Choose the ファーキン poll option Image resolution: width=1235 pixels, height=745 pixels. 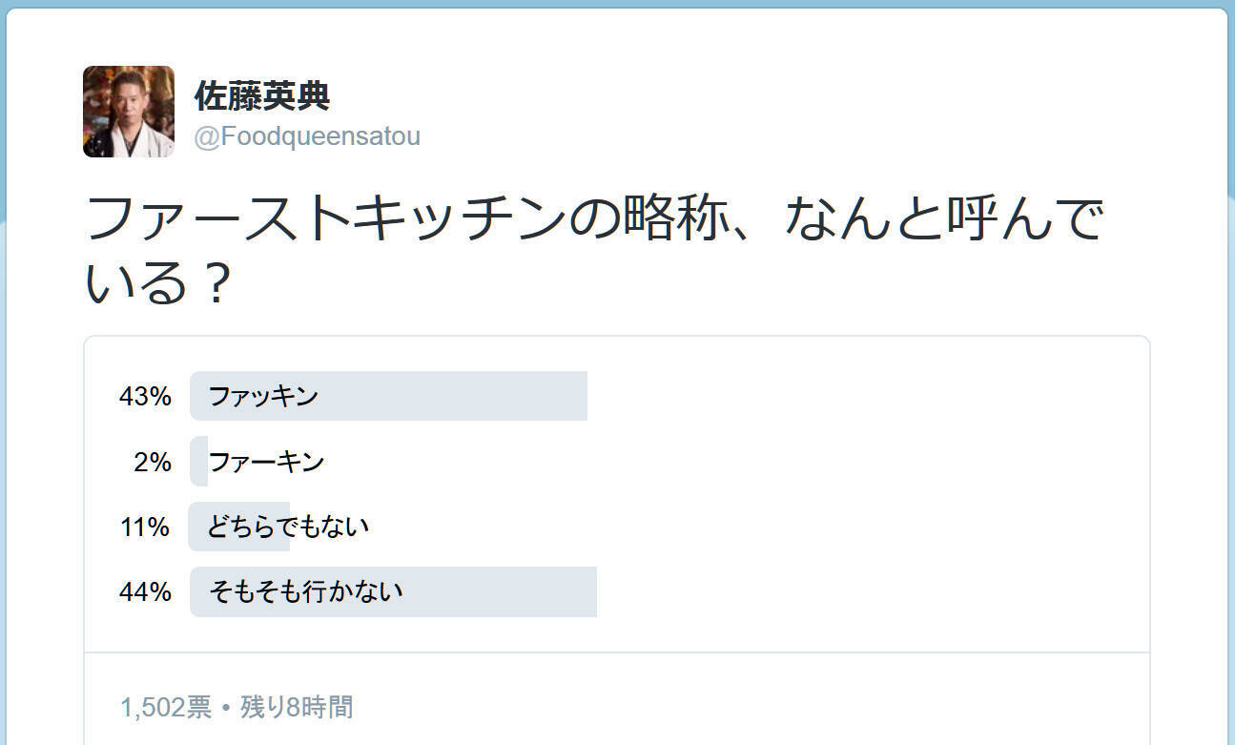pyautogui.click(x=266, y=462)
